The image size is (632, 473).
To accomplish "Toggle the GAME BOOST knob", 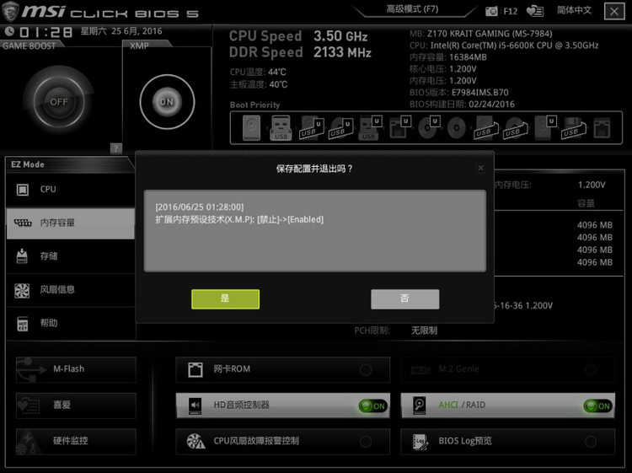I will coord(59,102).
